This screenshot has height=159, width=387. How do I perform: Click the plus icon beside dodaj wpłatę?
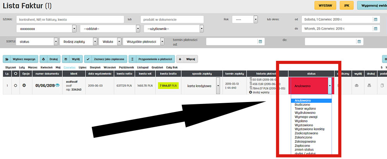pos(250,92)
